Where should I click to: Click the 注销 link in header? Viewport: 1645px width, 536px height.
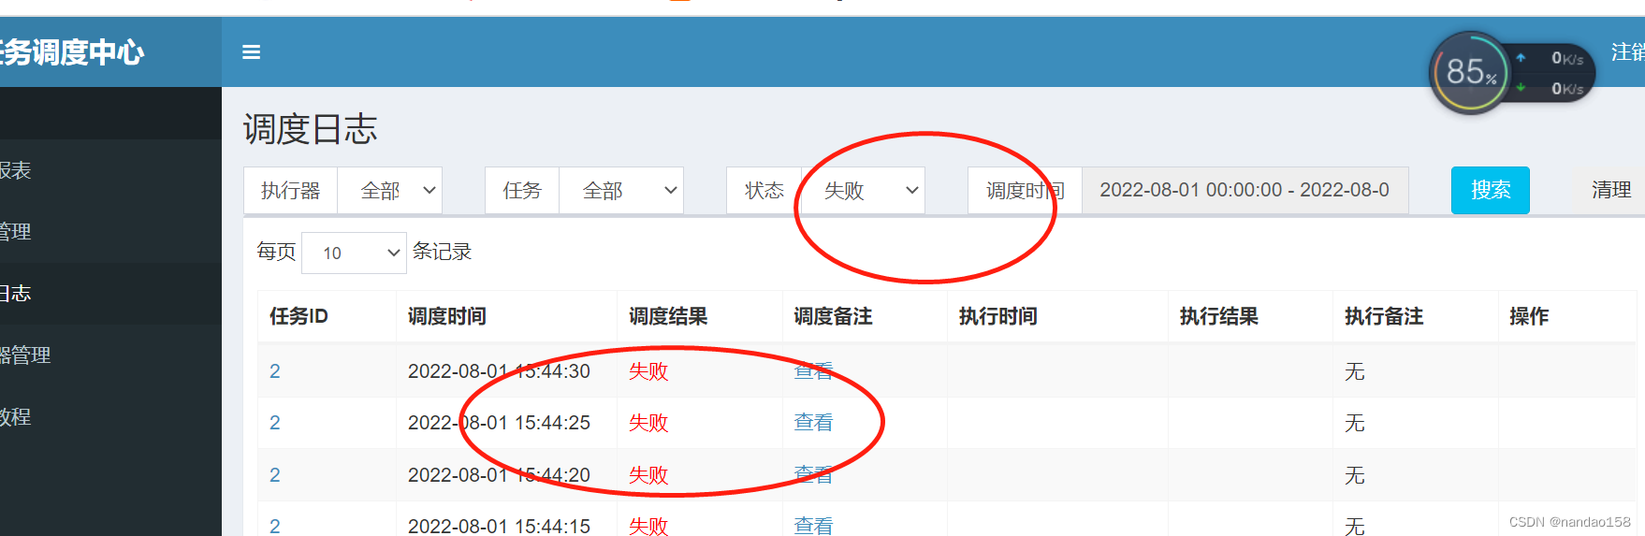click(1627, 52)
